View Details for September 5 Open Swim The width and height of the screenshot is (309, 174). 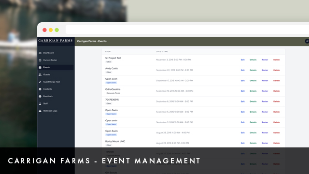click(253, 112)
